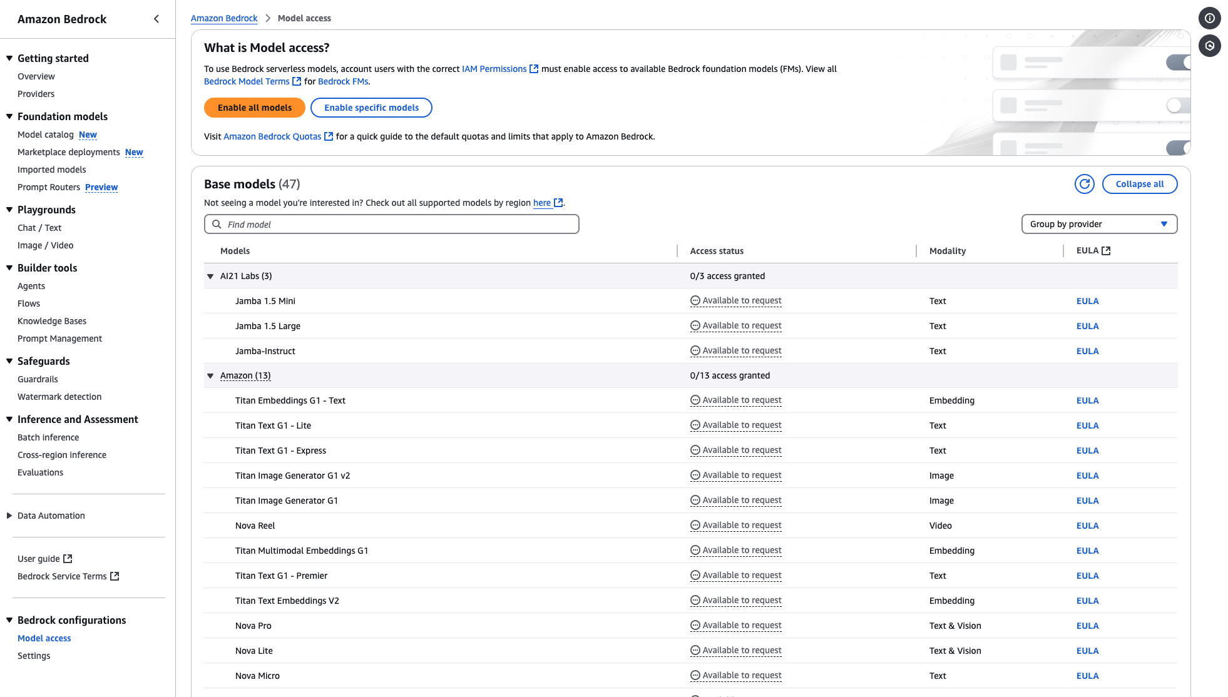Collapse the Playgrounds section
The height and width of the screenshot is (697, 1228).
click(x=9, y=210)
